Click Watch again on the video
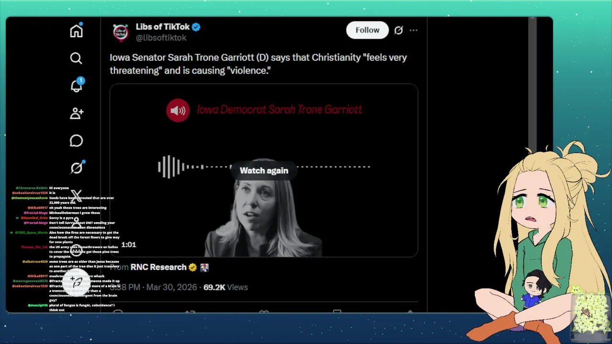Image resolution: width=612 pixels, height=344 pixels. [264, 171]
